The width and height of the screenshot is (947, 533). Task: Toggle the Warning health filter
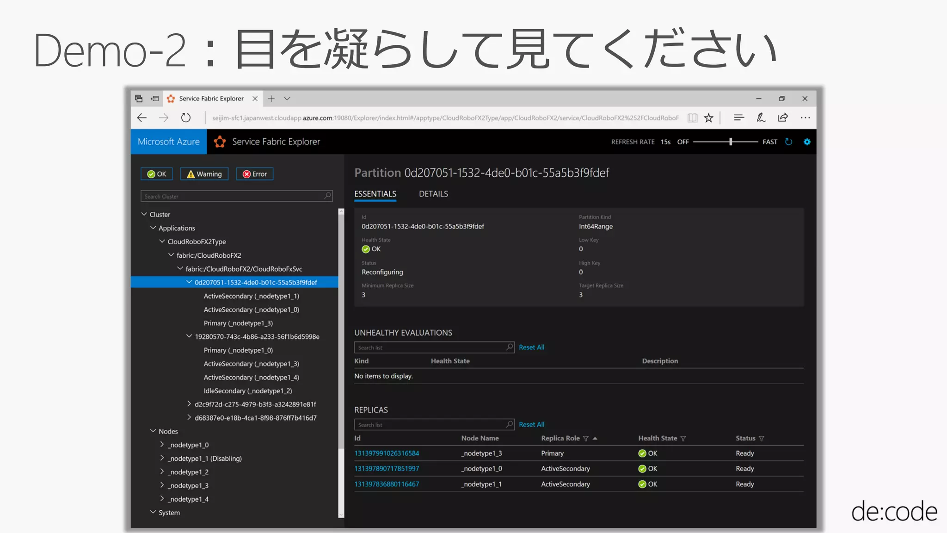pos(204,174)
